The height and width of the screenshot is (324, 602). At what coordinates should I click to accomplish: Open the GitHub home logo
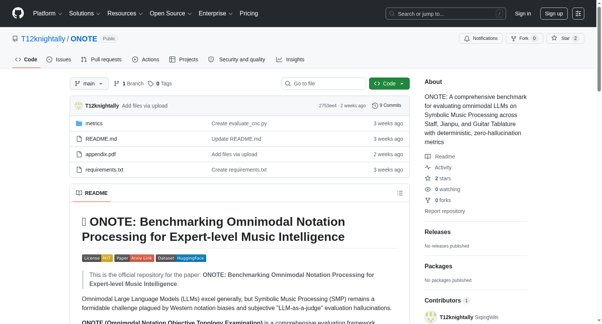click(18, 13)
